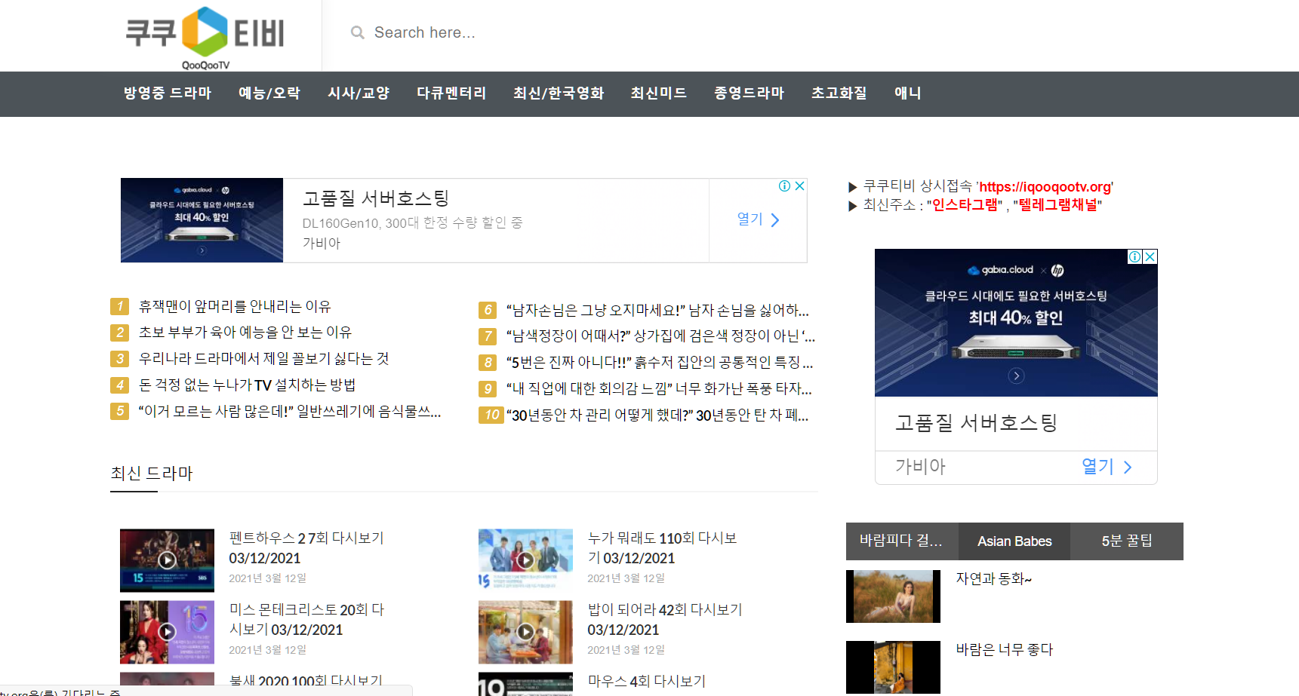Image resolution: width=1299 pixels, height=696 pixels.
Task: Open article 3 '우리나라 드라마에서 제일 꼴보기 싫다는 것'
Action: (264, 358)
